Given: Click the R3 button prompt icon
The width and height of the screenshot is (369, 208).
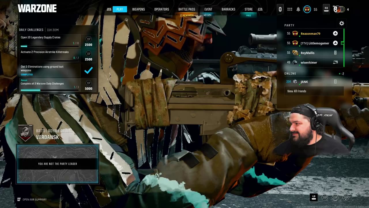Looking at the screenshot, I should tap(326, 9).
